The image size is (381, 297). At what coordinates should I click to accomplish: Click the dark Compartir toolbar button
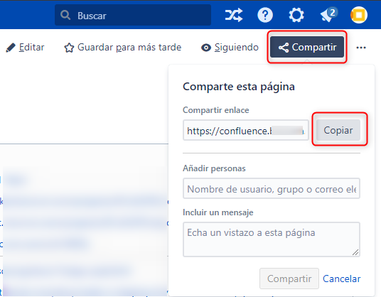click(307, 47)
